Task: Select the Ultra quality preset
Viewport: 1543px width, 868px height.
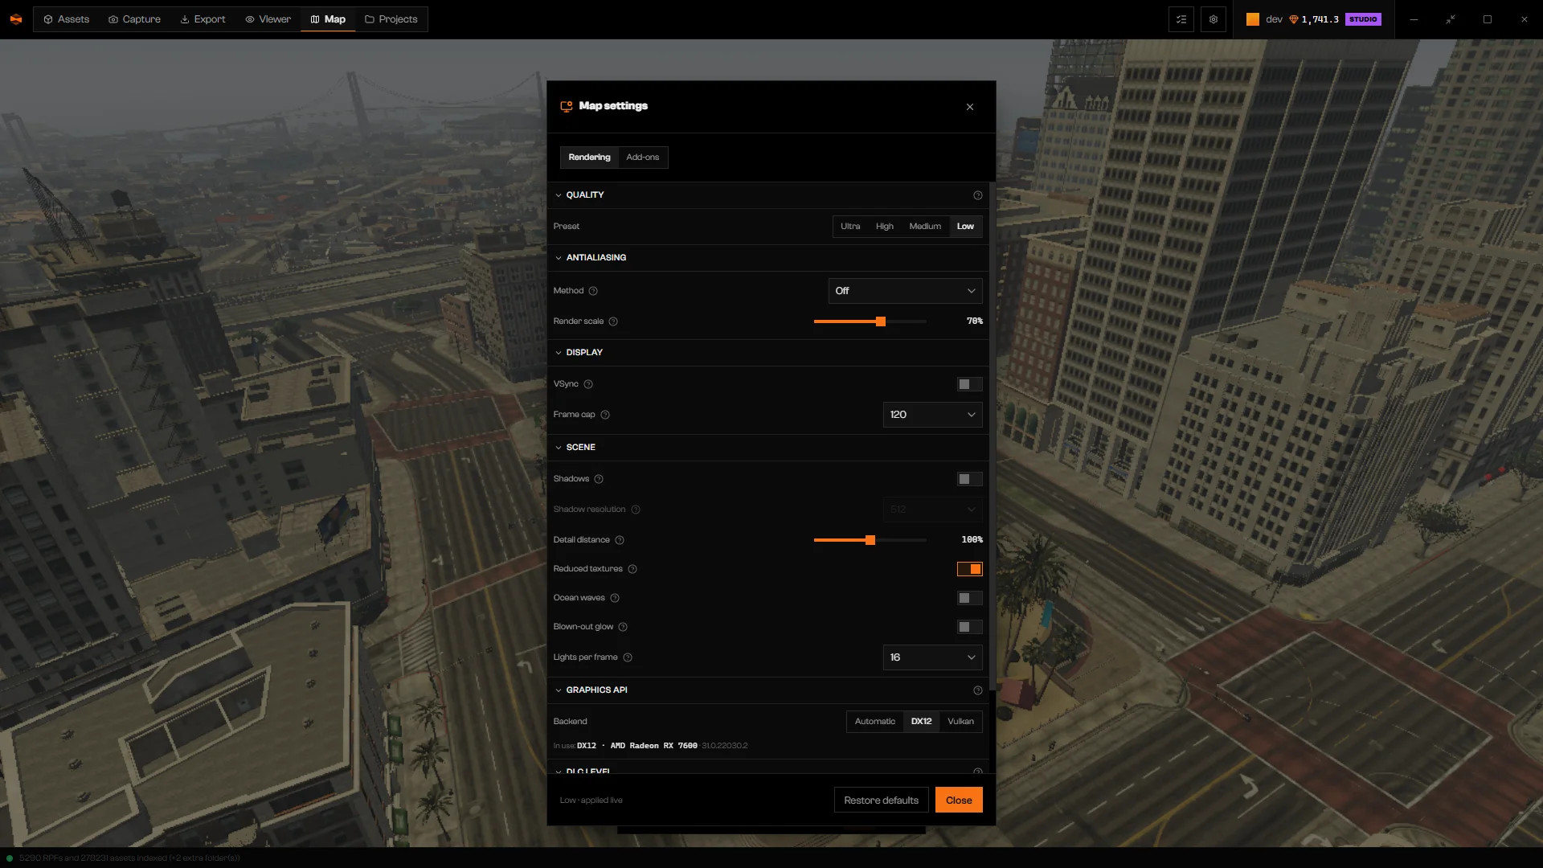Action: click(x=850, y=227)
